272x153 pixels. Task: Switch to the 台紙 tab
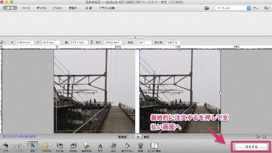coord(89,8)
